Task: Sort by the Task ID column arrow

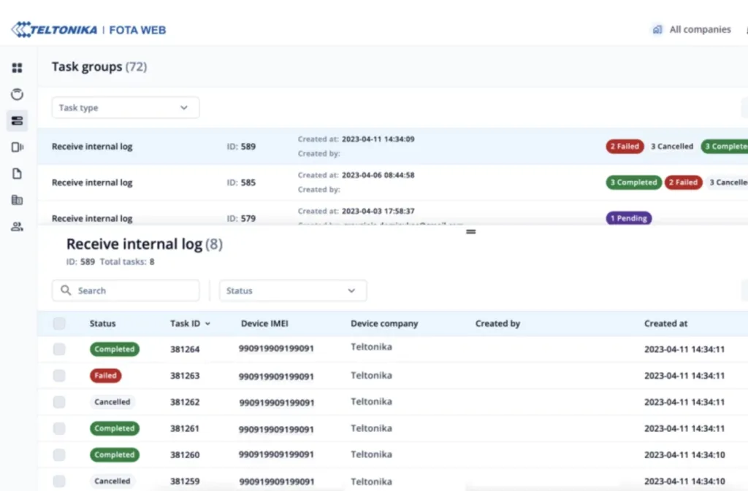Action: coord(208,323)
